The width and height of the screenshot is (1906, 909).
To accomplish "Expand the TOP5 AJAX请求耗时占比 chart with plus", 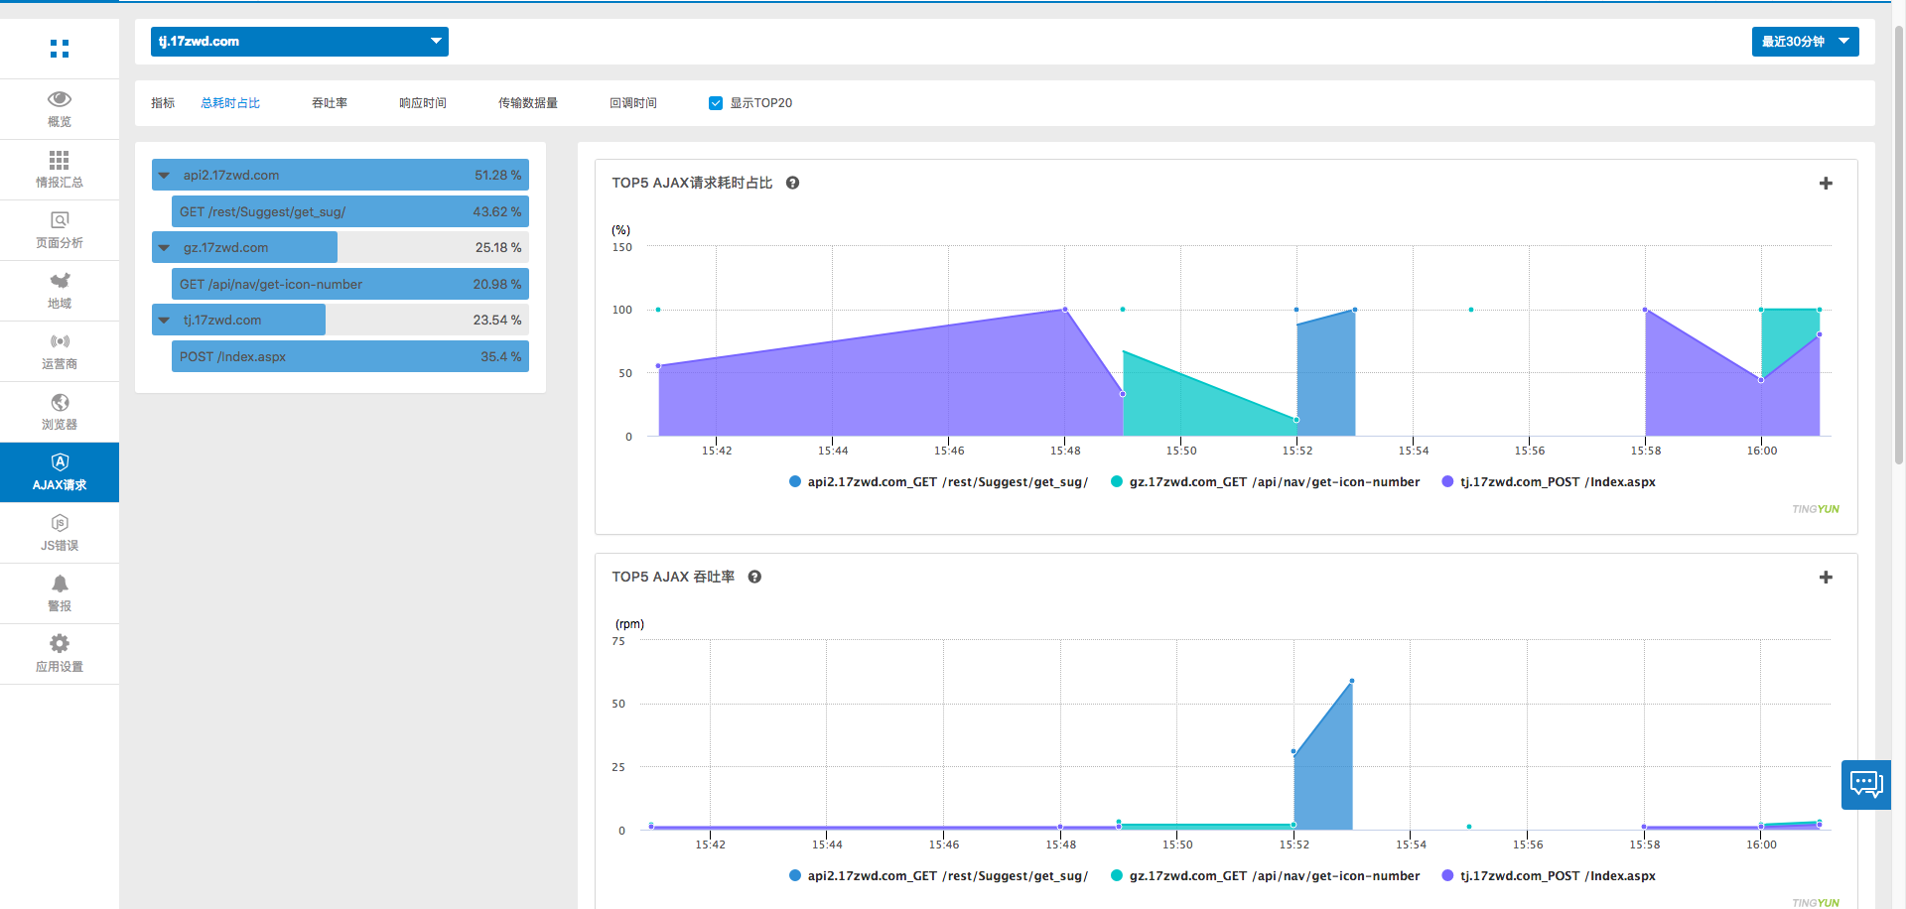I will [1826, 184].
